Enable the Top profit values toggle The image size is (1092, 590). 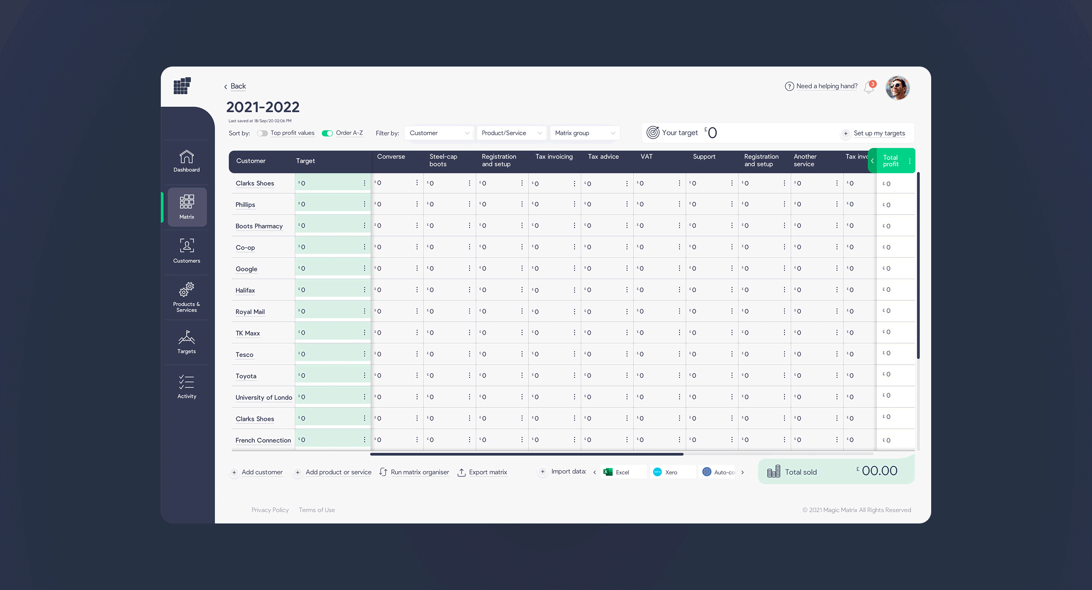262,133
